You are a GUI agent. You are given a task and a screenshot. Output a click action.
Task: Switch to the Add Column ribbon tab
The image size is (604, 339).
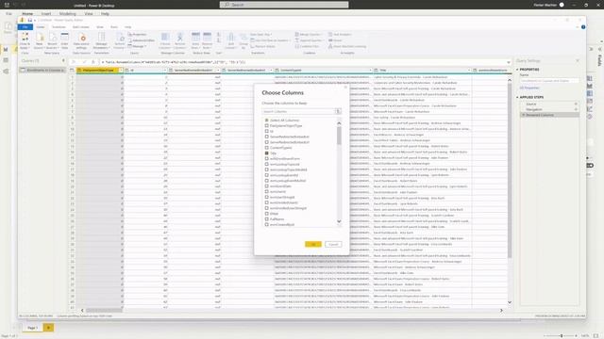point(81,27)
